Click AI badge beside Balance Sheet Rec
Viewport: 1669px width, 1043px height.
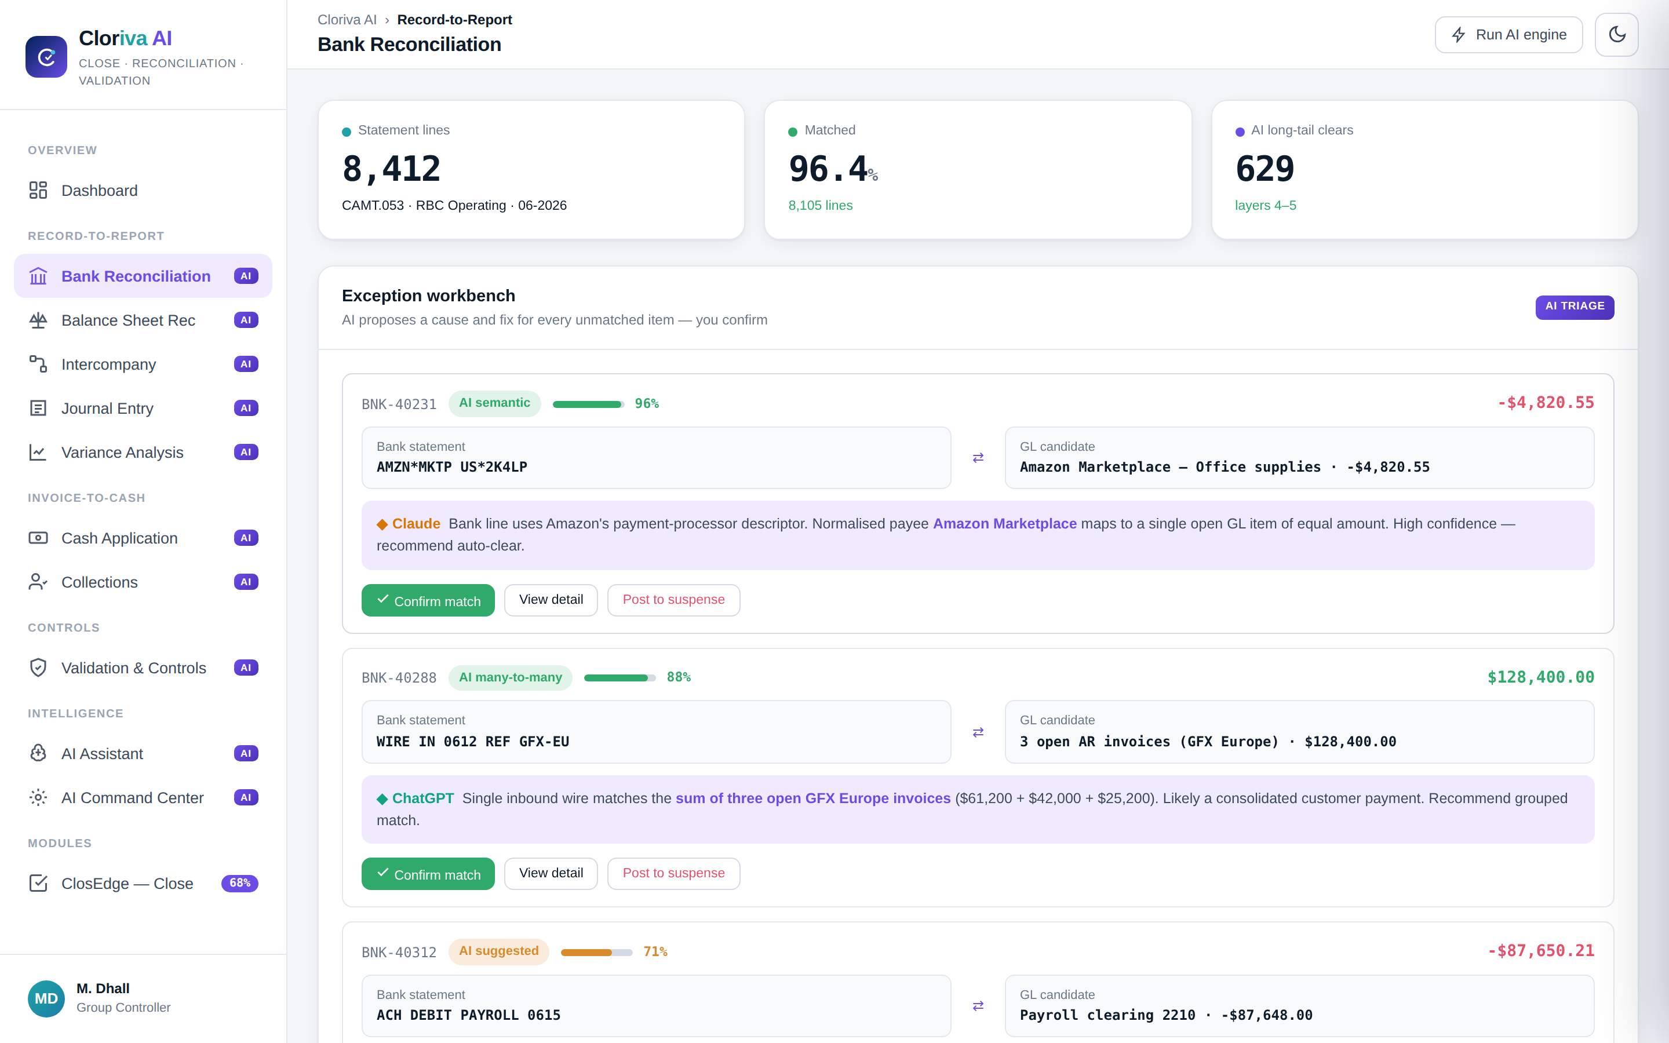246,320
